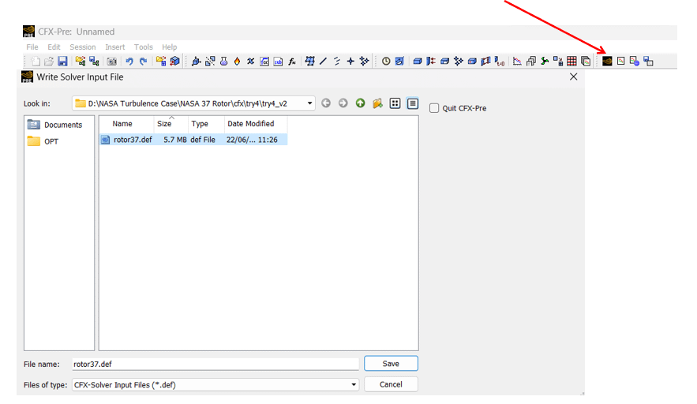Click the Open Case folder icon
Viewport: 697px width, 404px height.
tap(49, 62)
